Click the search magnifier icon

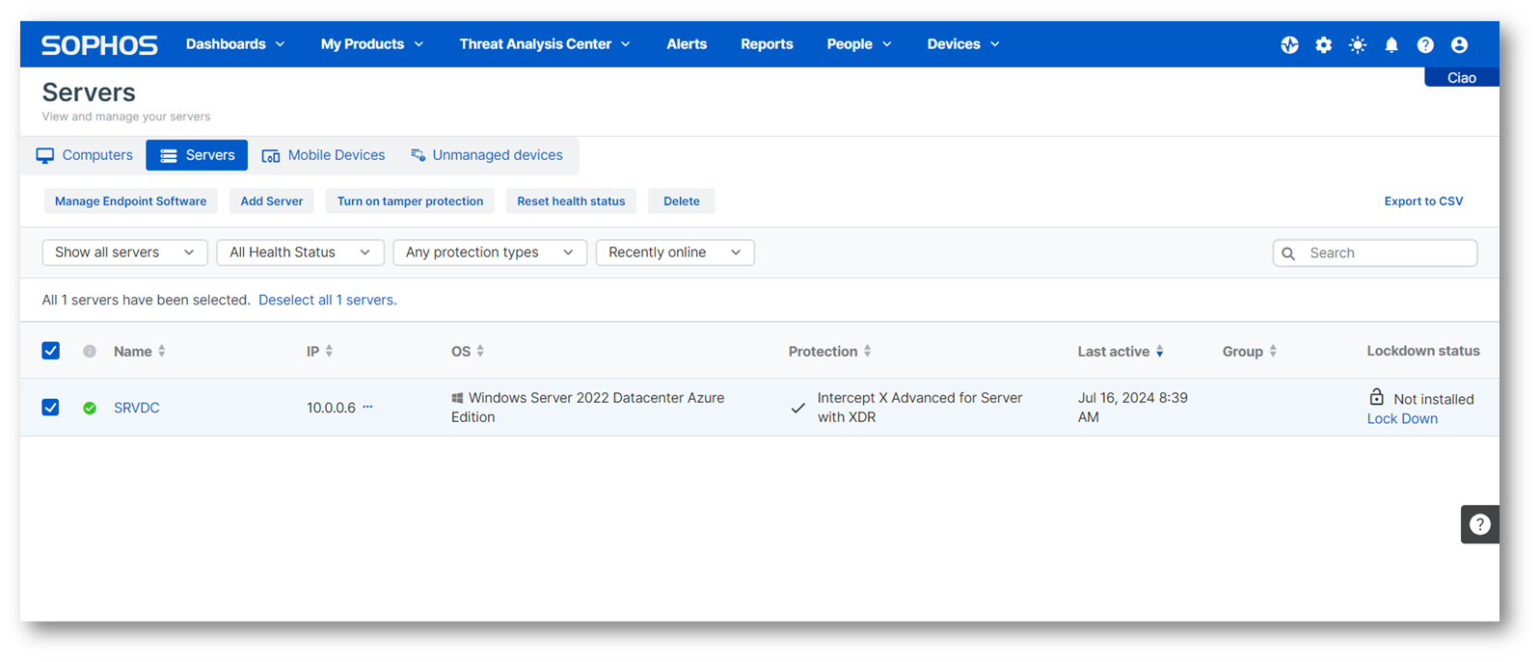pos(1288,253)
